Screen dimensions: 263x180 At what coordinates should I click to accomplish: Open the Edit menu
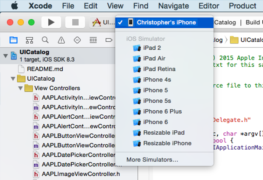(91, 6)
